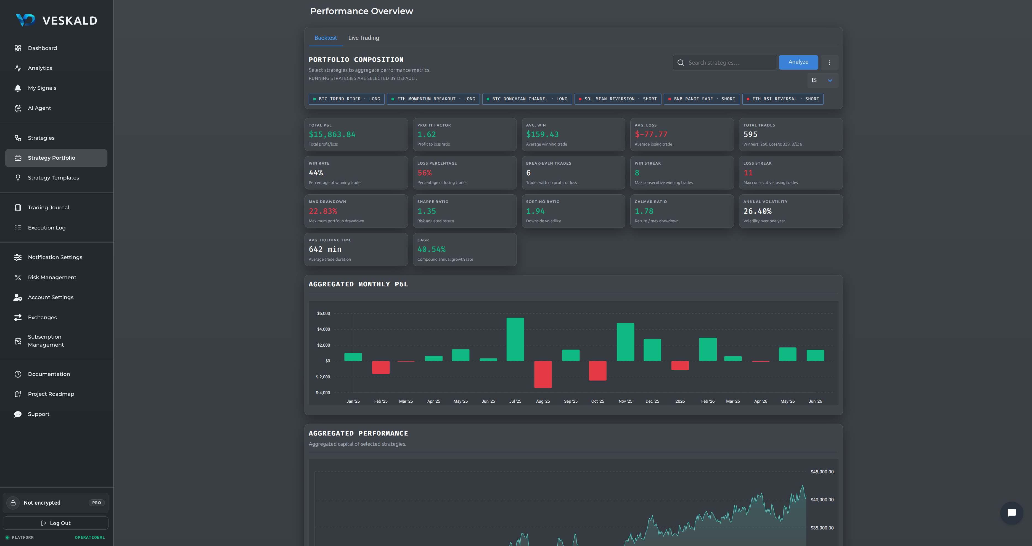Image resolution: width=1032 pixels, height=546 pixels.
Task: Open the Exchanges arrows icon
Action: click(x=18, y=318)
